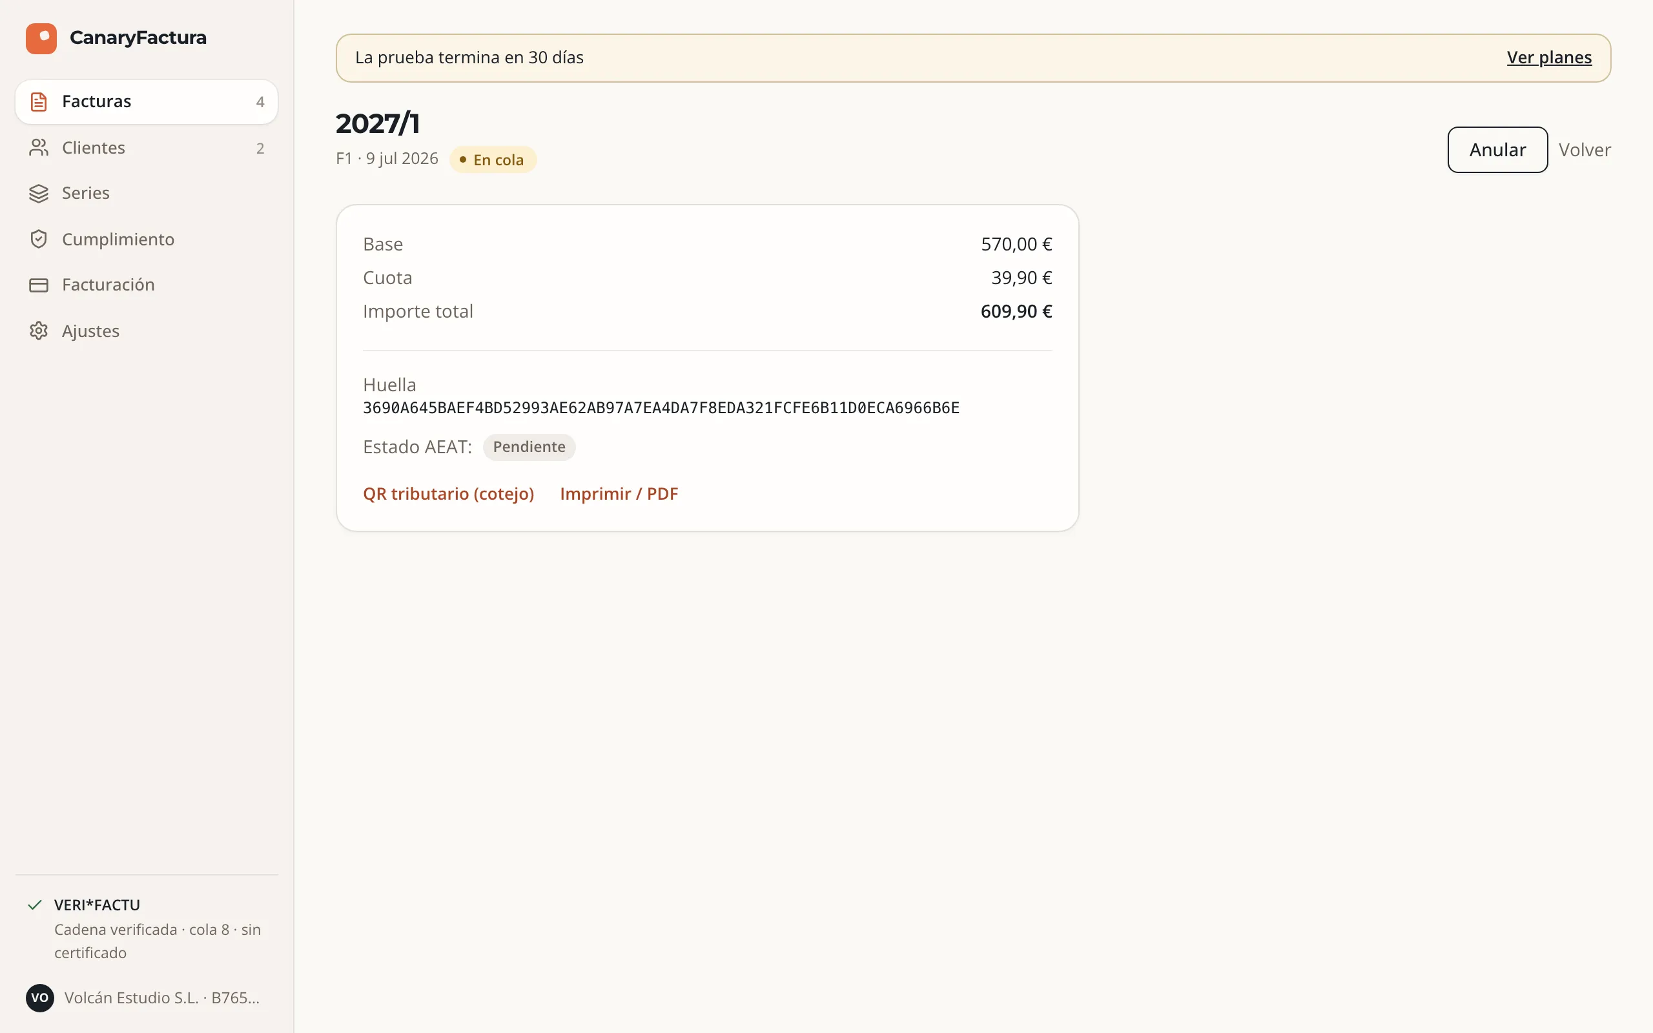Open the VO company avatar
Viewport: 1653px width, 1033px height.
(x=39, y=998)
